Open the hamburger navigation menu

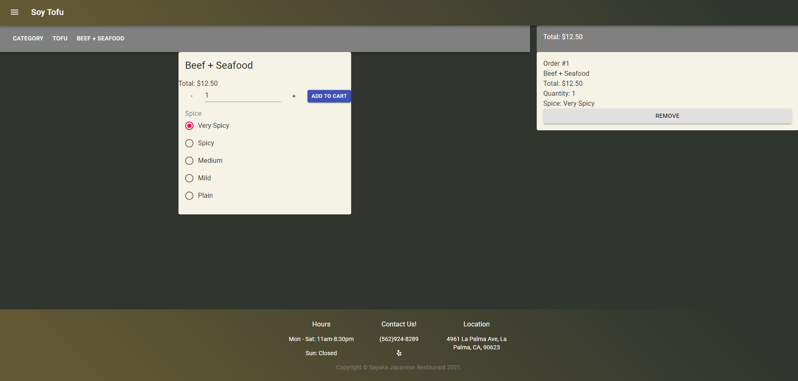click(15, 12)
